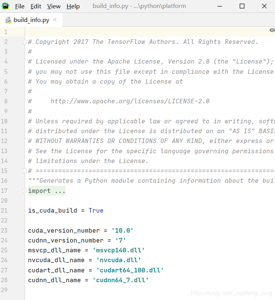
Task: Click the 'WITHOUT WARRANTIES' comment line
Action: click(x=151, y=141)
